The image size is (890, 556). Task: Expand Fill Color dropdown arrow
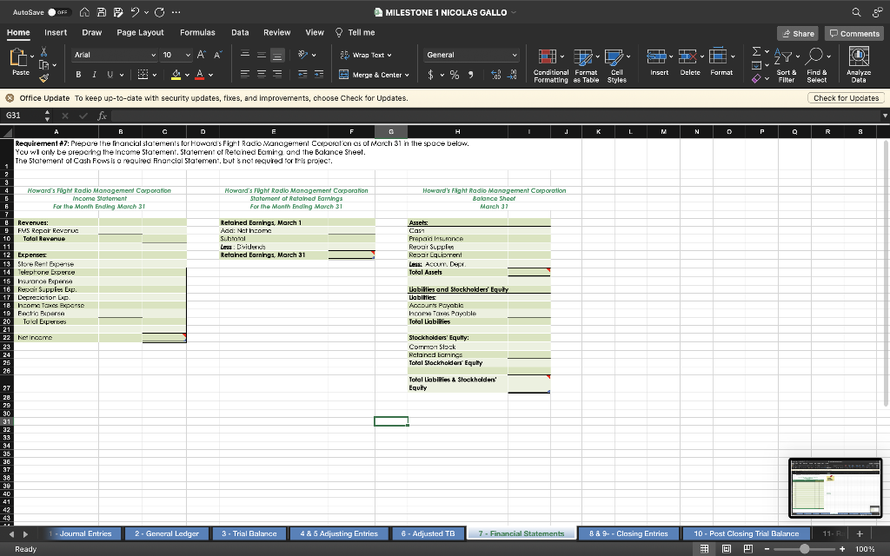pyautogui.click(x=187, y=75)
